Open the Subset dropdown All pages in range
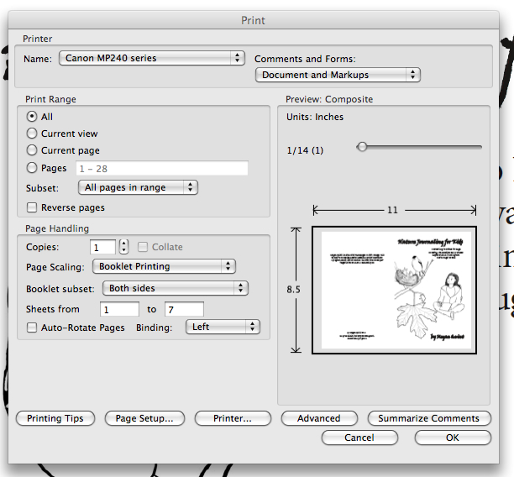The height and width of the screenshot is (477, 514). 138,187
